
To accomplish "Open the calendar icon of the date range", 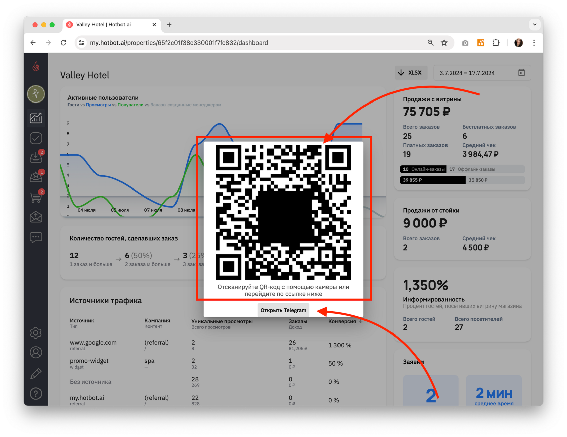I will pyautogui.click(x=521, y=72).
